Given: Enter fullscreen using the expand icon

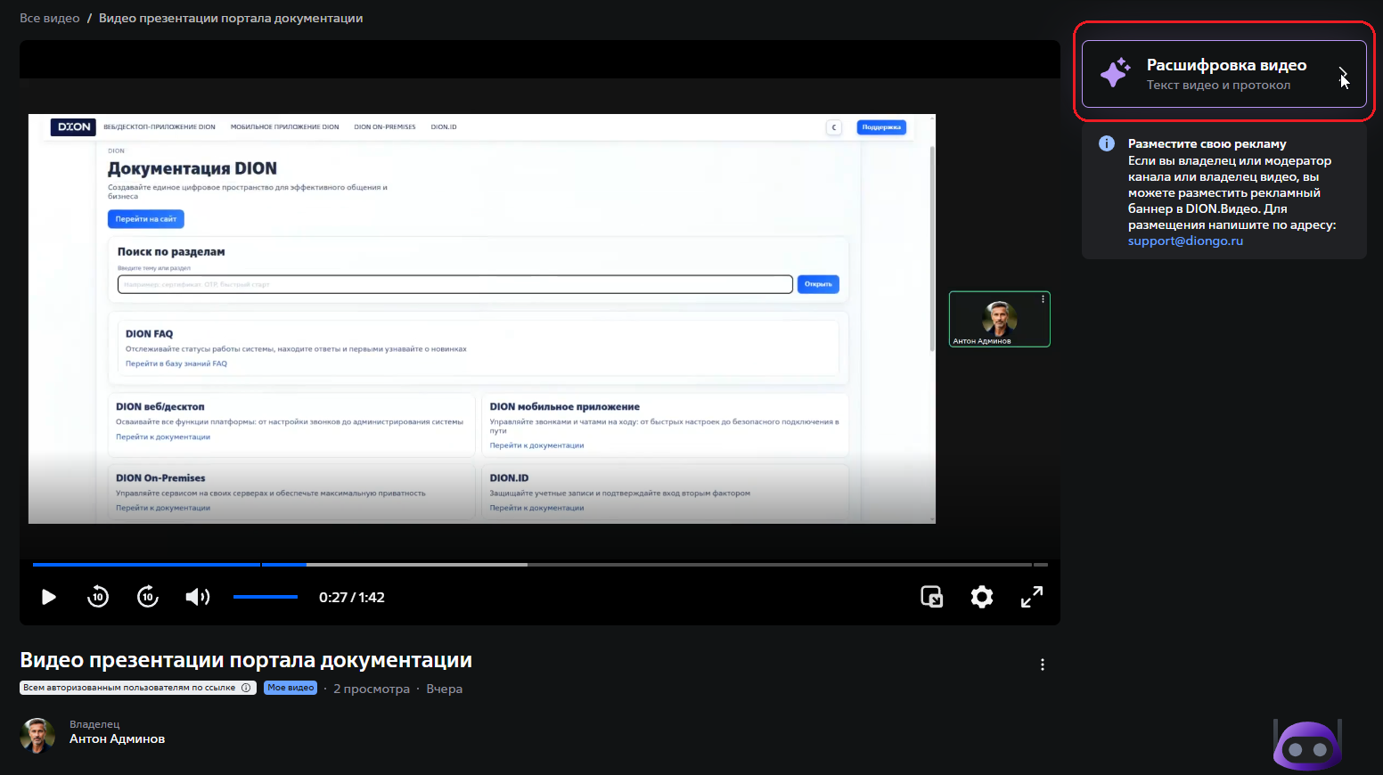Looking at the screenshot, I should tap(1031, 597).
